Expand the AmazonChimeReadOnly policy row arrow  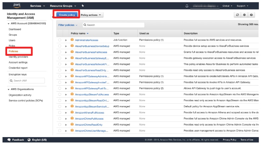66,124
